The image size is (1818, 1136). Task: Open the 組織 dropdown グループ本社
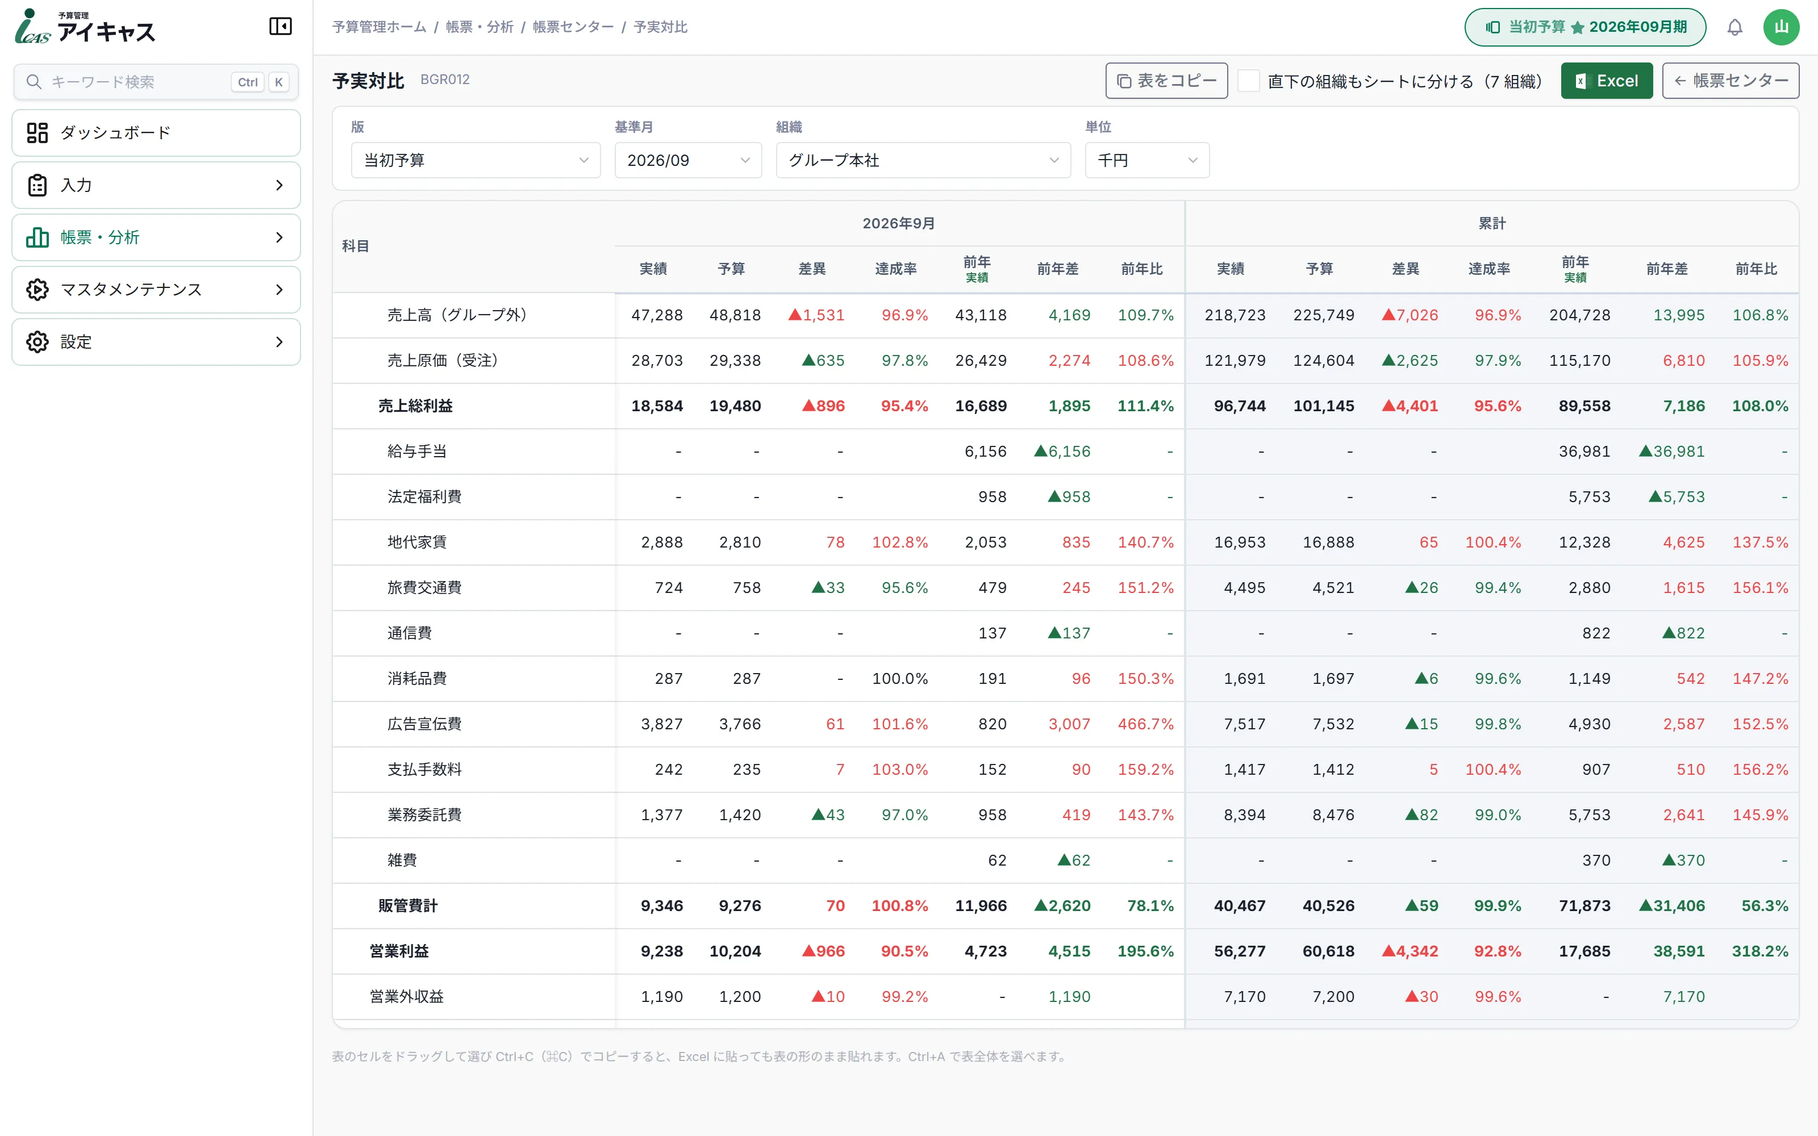coord(923,160)
